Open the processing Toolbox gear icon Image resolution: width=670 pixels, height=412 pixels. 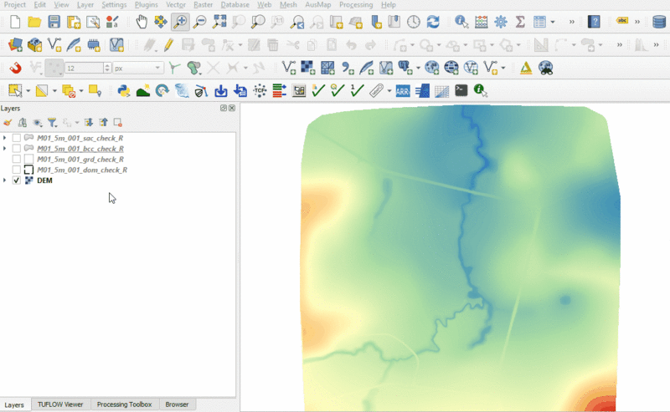point(501,22)
